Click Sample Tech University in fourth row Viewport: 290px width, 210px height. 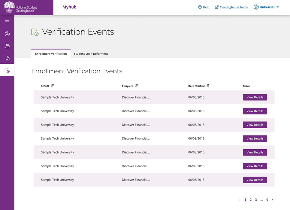pyautogui.click(x=57, y=138)
